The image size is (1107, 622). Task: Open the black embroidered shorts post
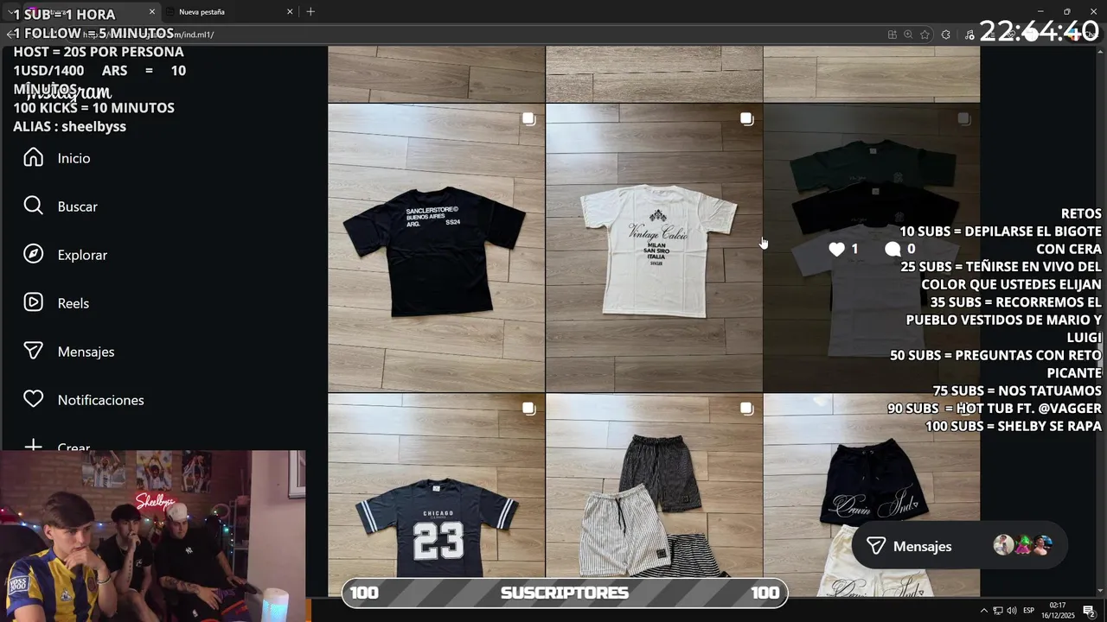[x=872, y=495]
